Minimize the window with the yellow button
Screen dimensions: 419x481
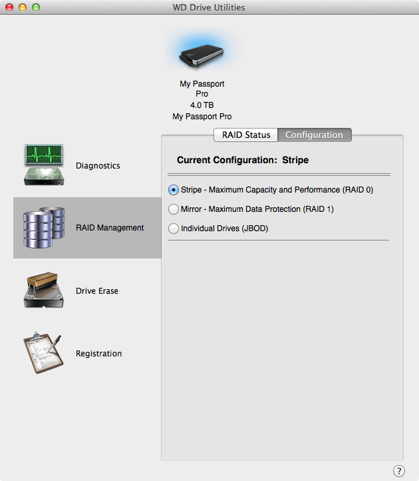tap(23, 7)
